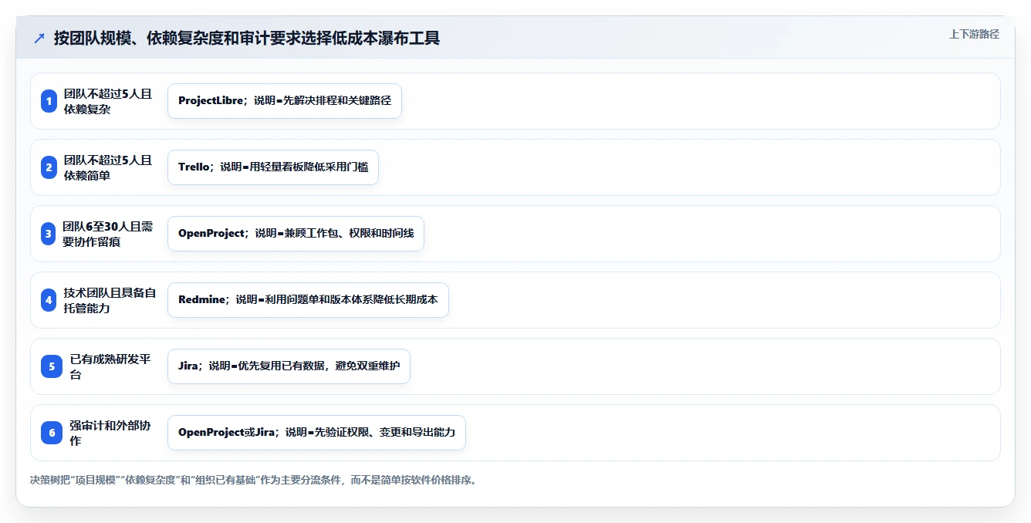Select the condition 团队不超过5人且依赖复杂
The image size is (1031, 523).
tap(108, 101)
